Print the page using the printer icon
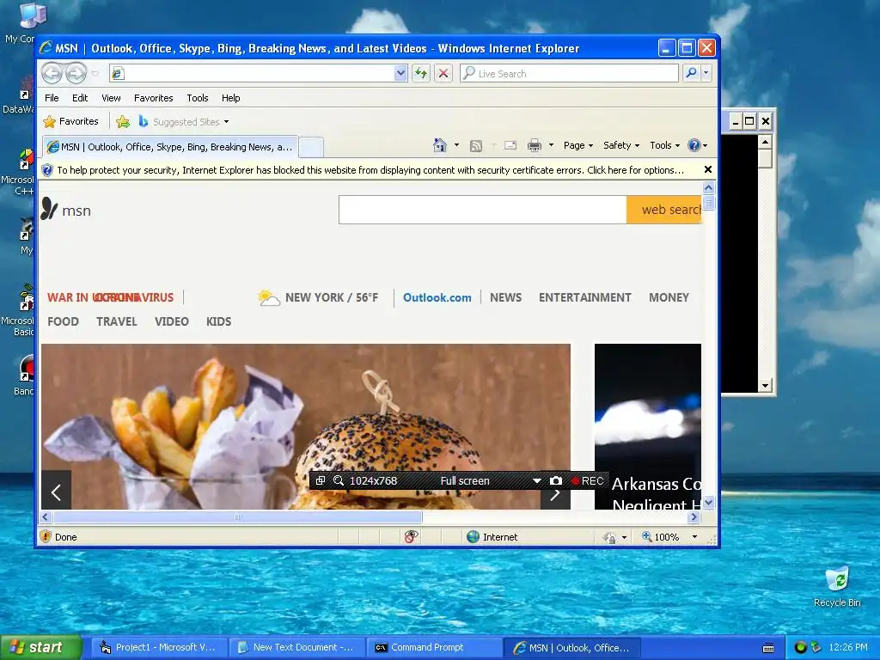This screenshot has height=660, width=880. coord(535,145)
